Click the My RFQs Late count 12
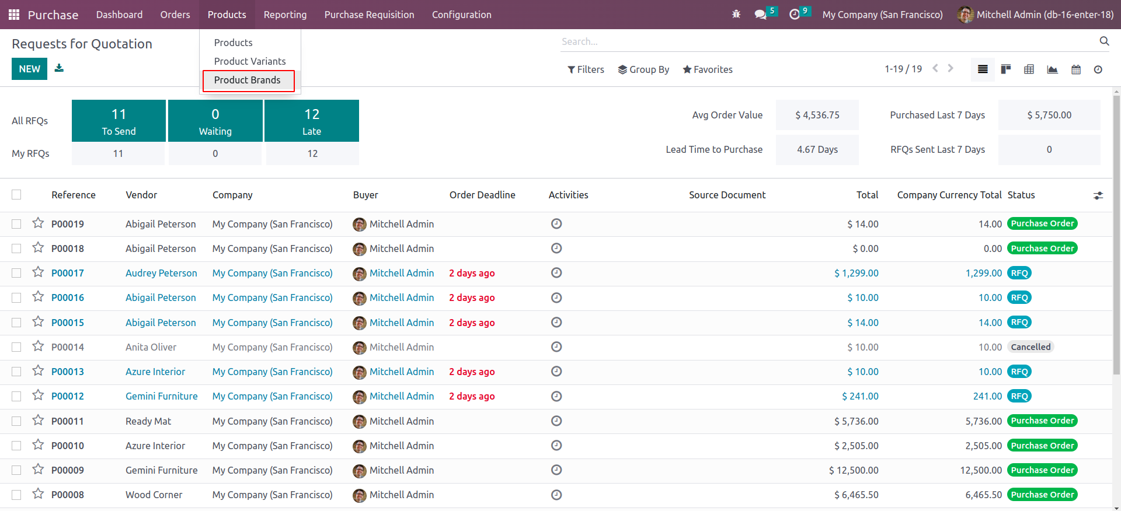This screenshot has width=1121, height=511. 312,153
